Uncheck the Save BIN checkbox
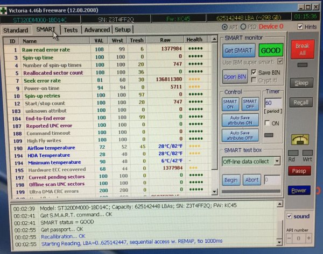 pos(254,72)
